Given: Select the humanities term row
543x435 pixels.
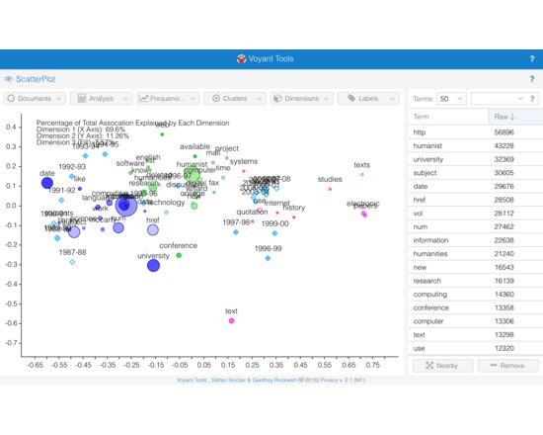Looking at the screenshot, I should coord(476,254).
